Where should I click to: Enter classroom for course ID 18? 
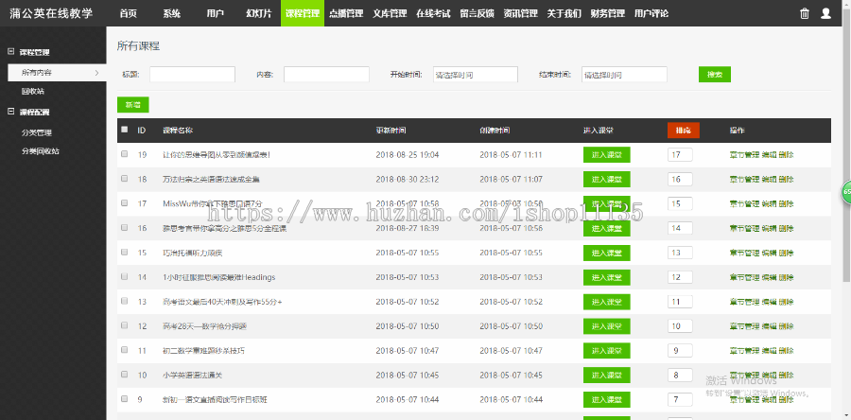(x=606, y=179)
